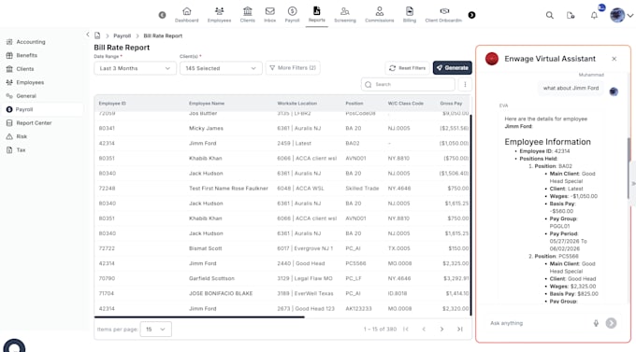Focus the Ask anything input
Screen dimensions: 636x352
[x=539, y=323]
